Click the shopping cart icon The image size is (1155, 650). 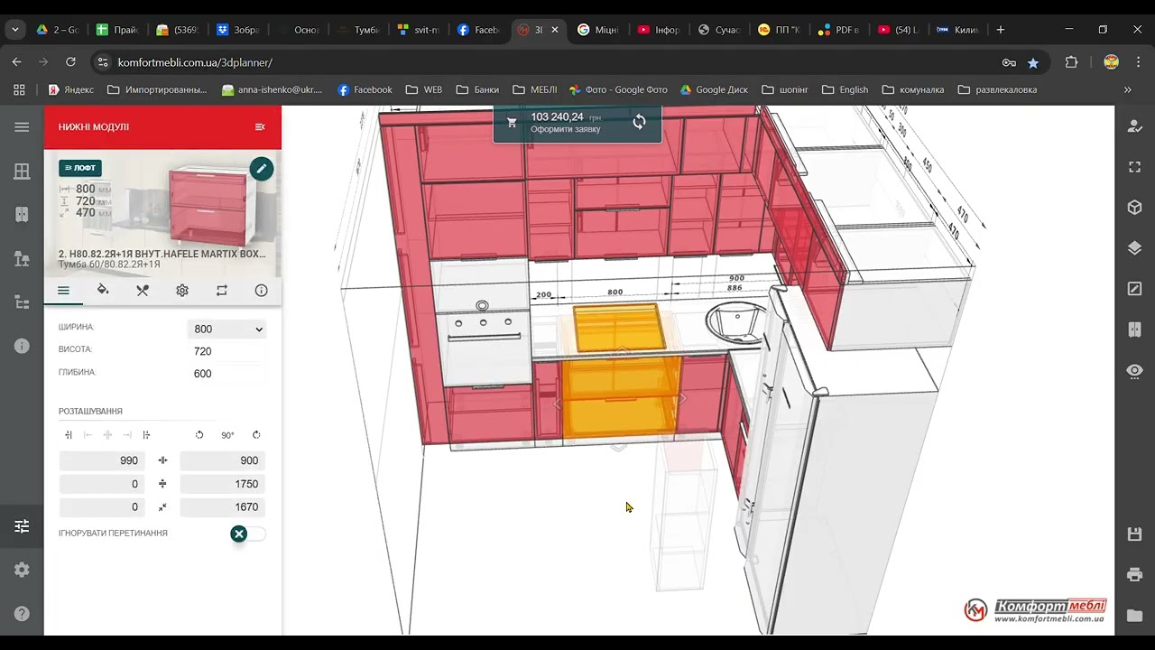click(x=512, y=123)
